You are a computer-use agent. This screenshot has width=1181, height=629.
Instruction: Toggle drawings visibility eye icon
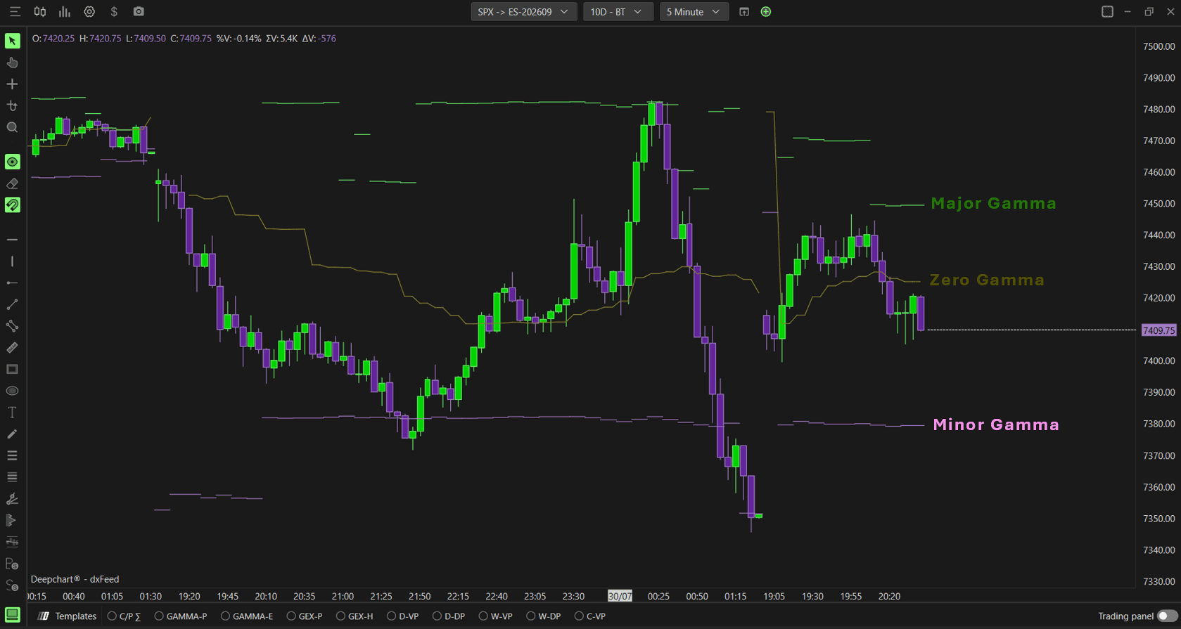click(12, 162)
